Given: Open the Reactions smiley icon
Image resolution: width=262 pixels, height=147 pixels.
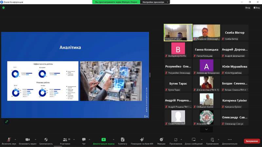Looking at the screenshot, I should [161, 140].
